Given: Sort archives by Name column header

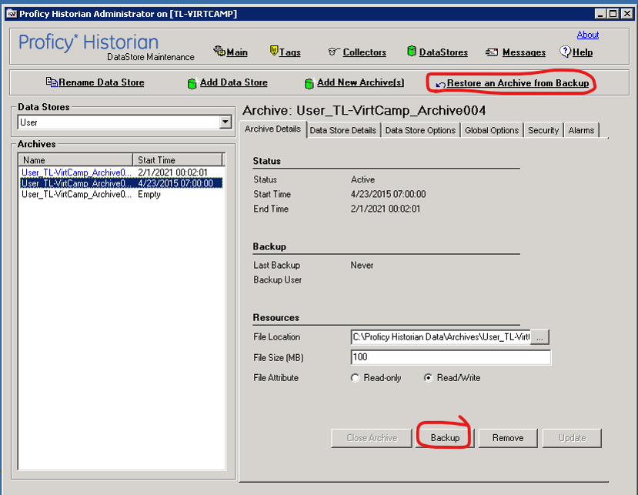Looking at the screenshot, I should coord(75,159).
